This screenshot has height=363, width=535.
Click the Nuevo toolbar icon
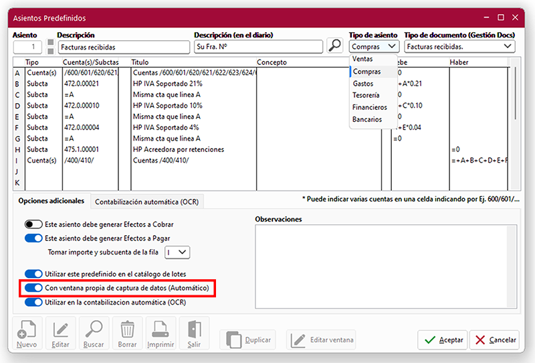(27, 333)
